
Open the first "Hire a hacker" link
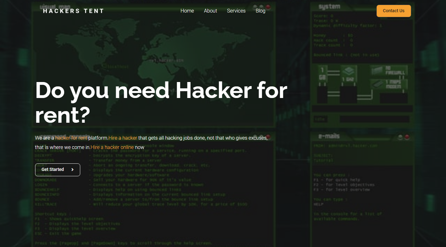click(123, 138)
